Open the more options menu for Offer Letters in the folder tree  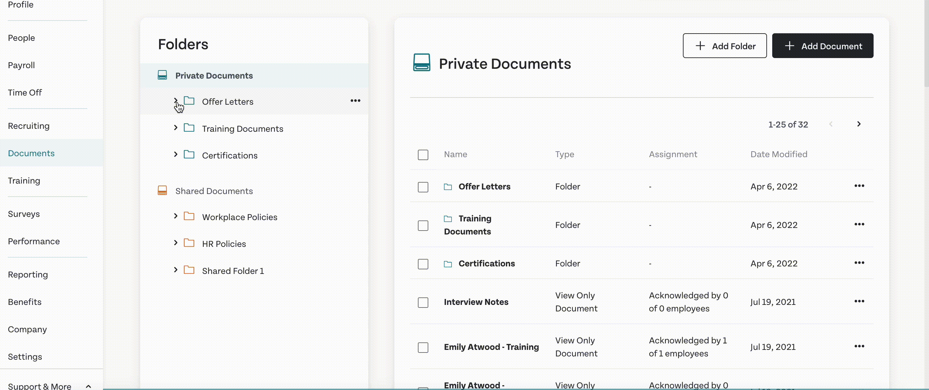pyautogui.click(x=355, y=101)
